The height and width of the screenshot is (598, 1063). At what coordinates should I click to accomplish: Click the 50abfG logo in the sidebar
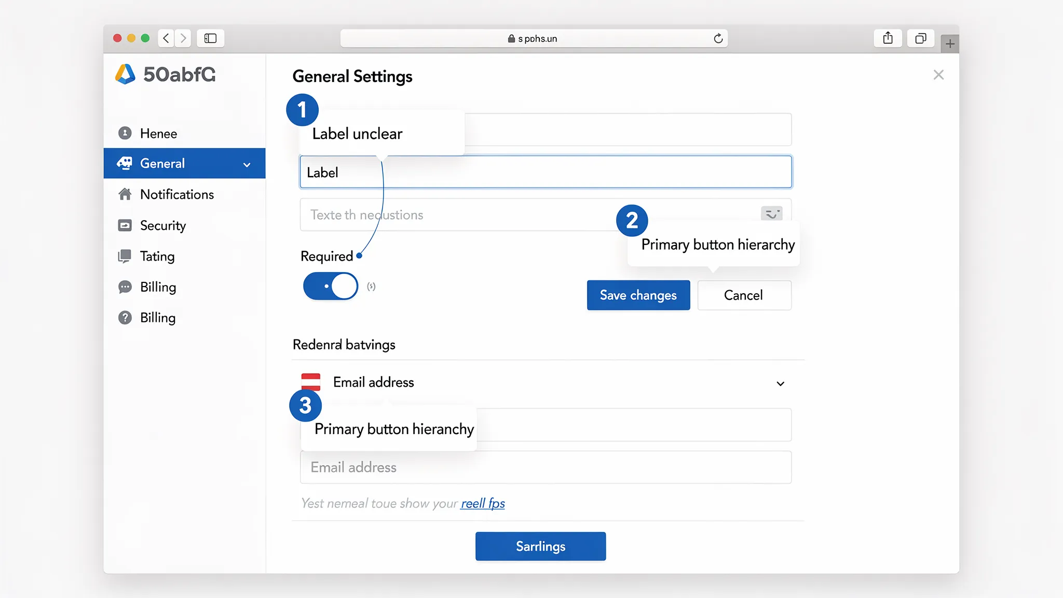tap(164, 75)
